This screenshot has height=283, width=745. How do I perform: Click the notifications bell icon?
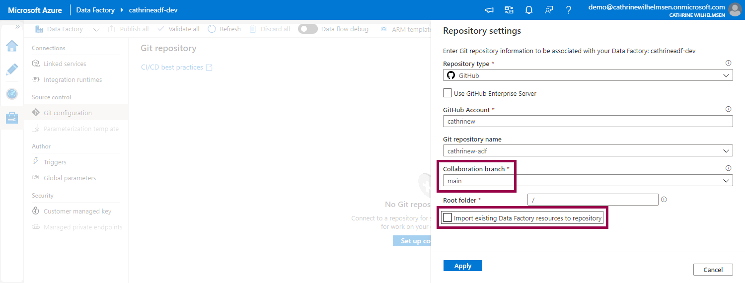pyautogui.click(x=529, y=10)
